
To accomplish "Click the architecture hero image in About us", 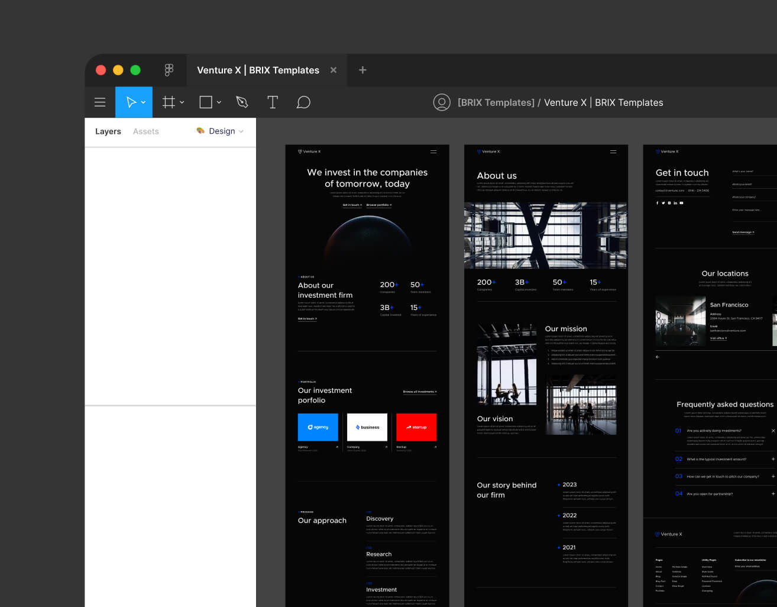I will tap(546, 235).
